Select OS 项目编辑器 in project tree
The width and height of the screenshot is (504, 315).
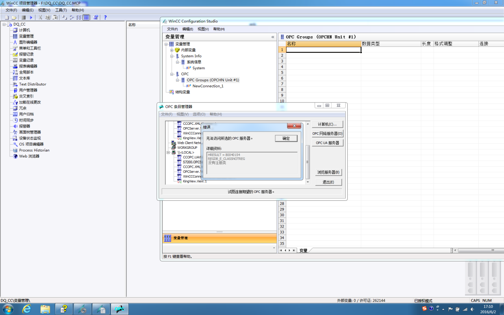pyautogui.click(x=31, y=144)
